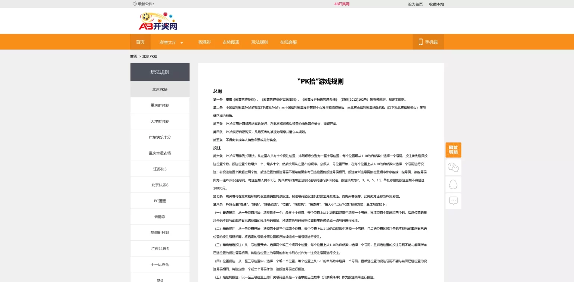Expand the 彩票大厅 dropdown arrow
This screenshot has width=574, height=282.
(182, 43)
